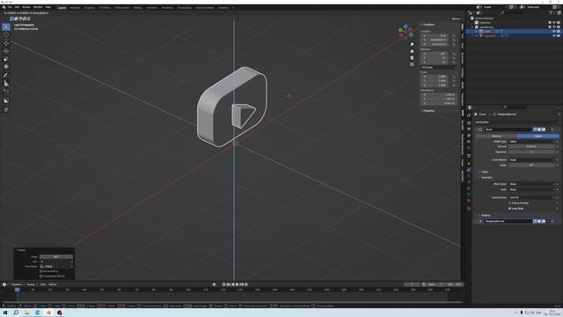Toggle eye icon of Collection row

tap(554, 23)
